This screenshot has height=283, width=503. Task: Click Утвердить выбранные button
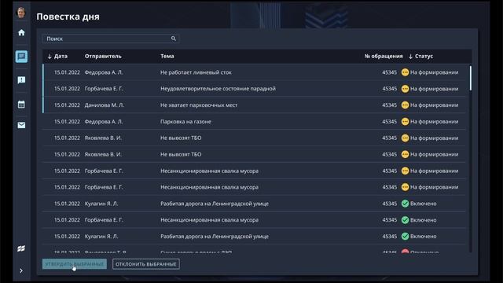tap(75, 264)
